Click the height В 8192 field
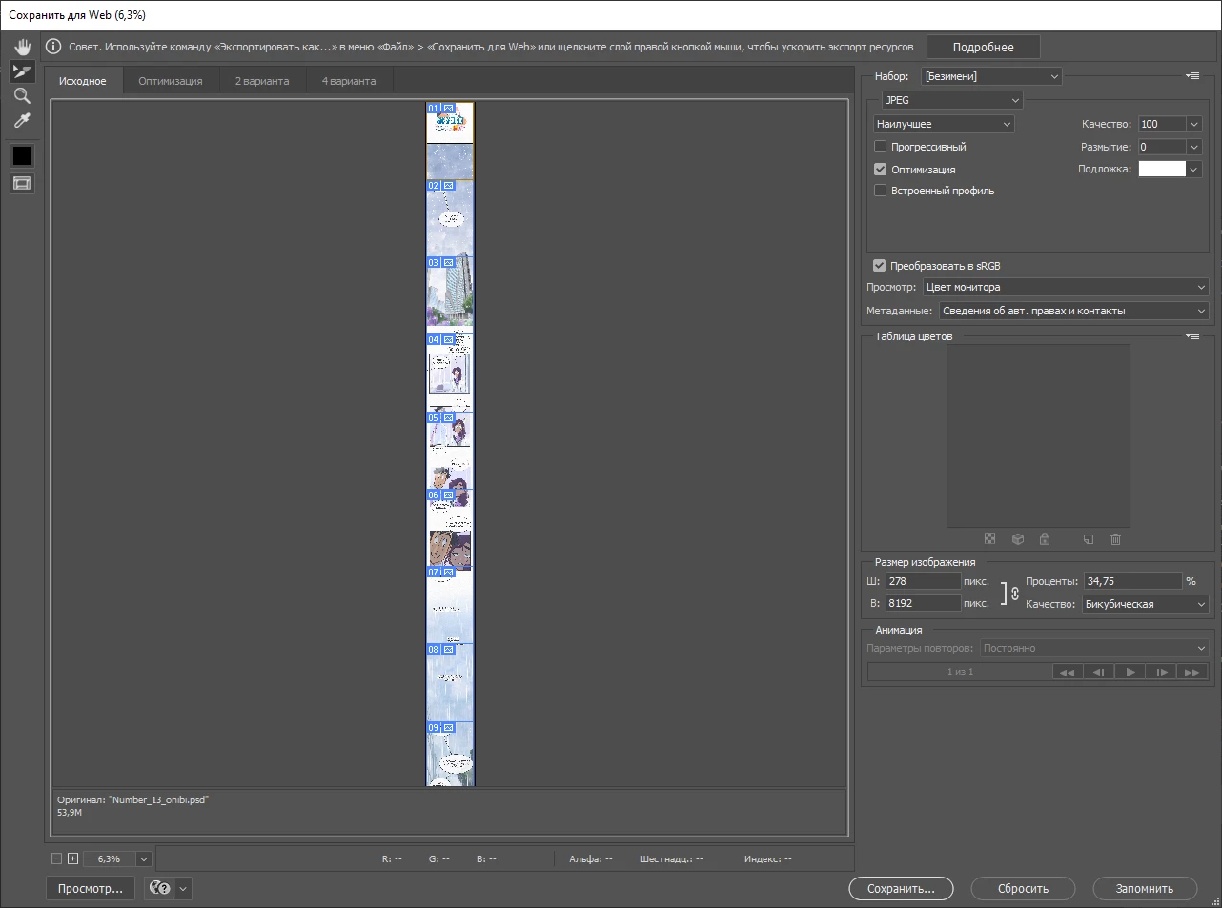 [x=923, y=603]
